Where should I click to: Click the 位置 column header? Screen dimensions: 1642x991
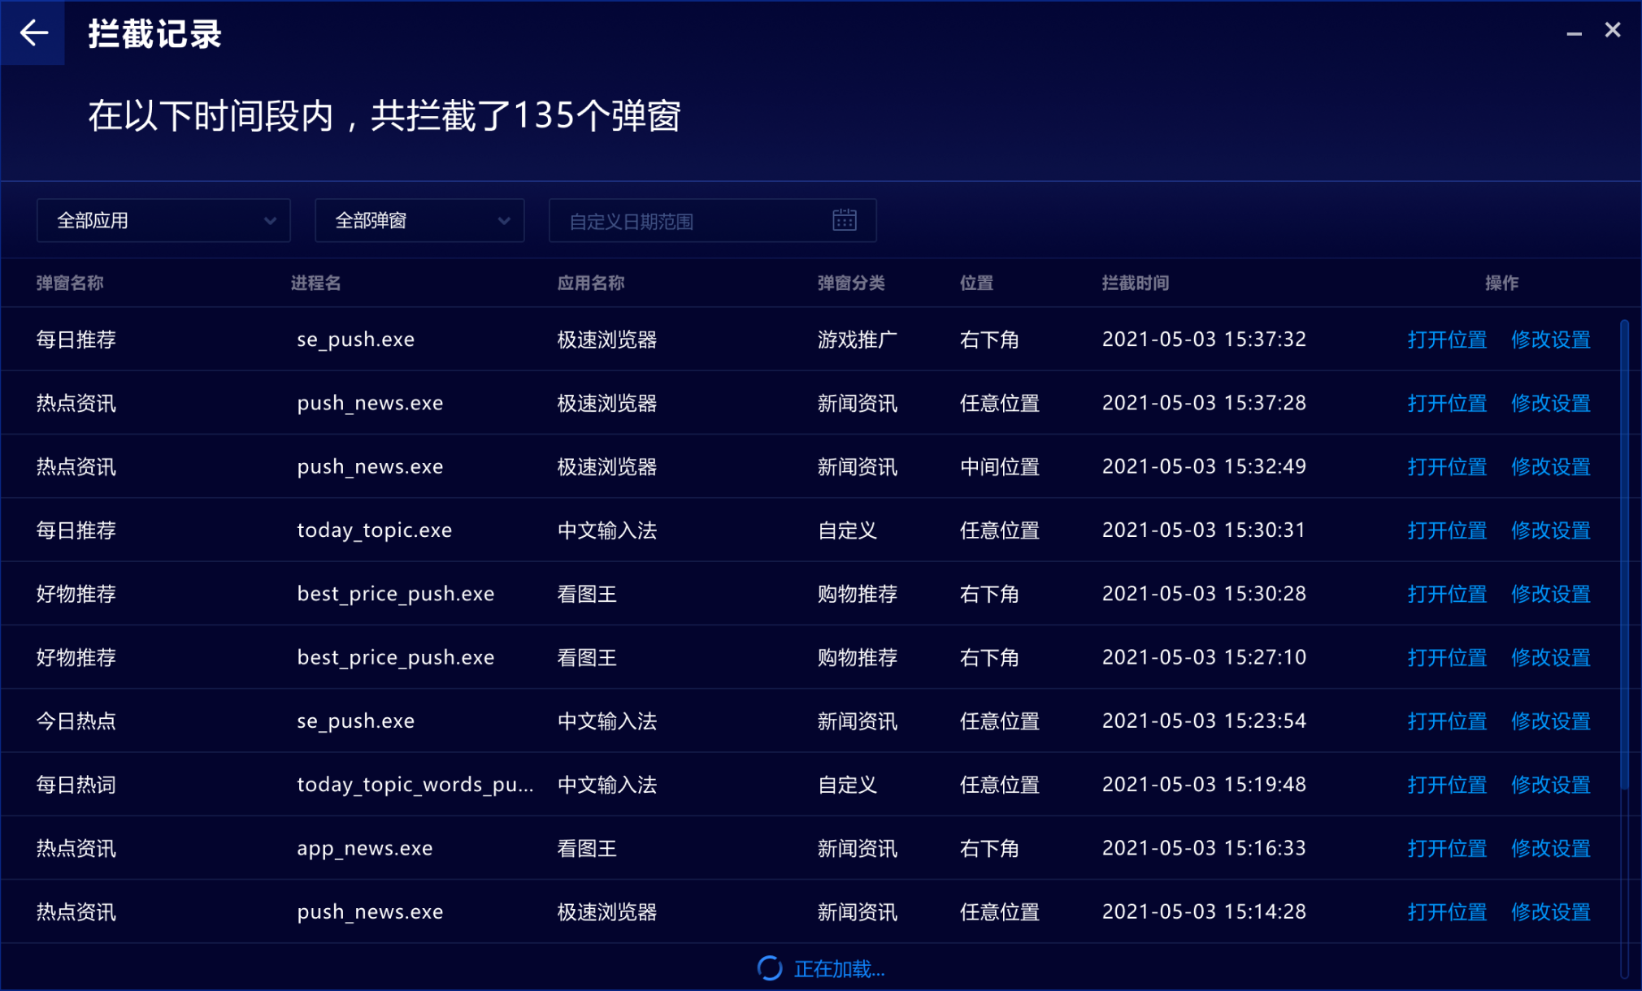click(976, 283)
